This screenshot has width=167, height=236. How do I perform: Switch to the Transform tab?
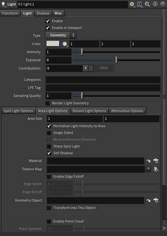coord(10,13)
